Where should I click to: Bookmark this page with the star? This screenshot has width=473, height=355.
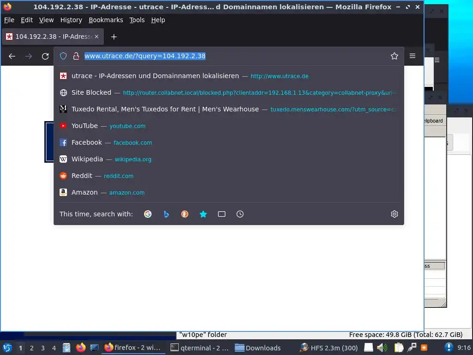point(394,56)
